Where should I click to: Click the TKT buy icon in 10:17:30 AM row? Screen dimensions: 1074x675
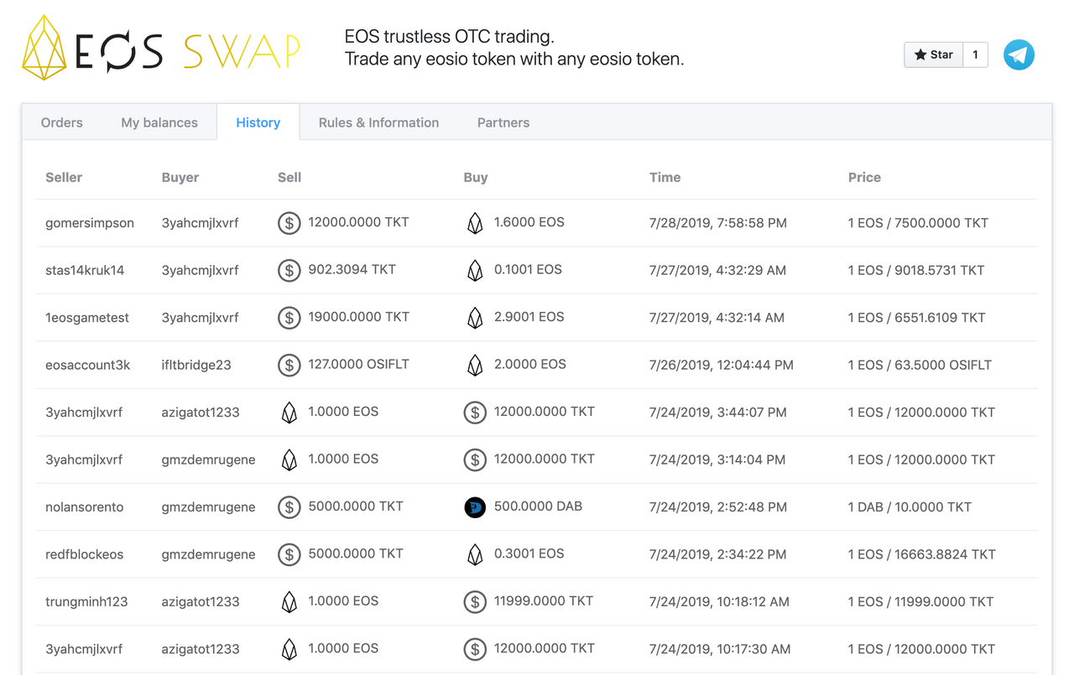[475, 649]
